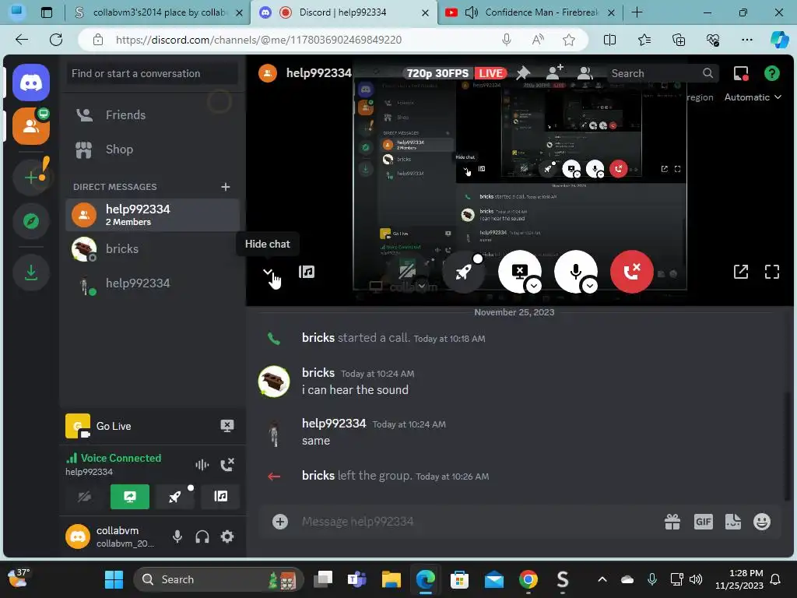
Task: Open taskbar volume icon
Action: pos(695,579)
